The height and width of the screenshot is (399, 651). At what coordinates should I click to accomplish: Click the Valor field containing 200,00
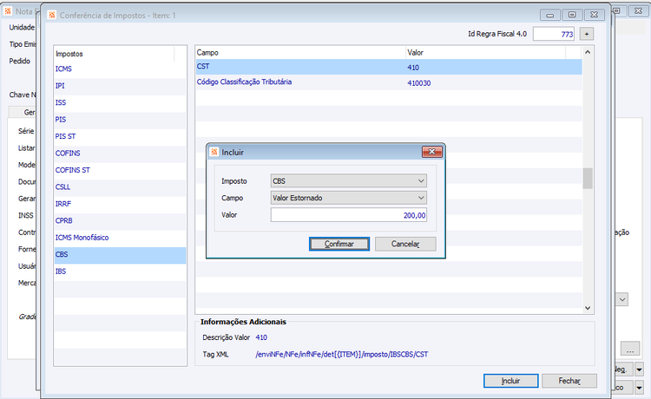[348, 215]
